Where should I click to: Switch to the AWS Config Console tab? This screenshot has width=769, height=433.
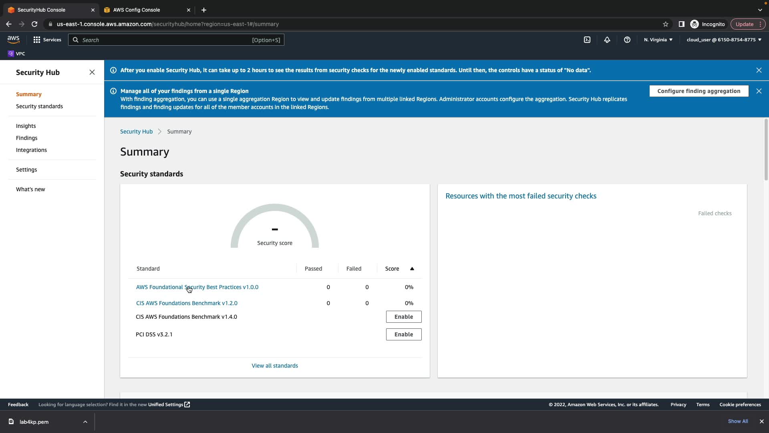(137, 10)
